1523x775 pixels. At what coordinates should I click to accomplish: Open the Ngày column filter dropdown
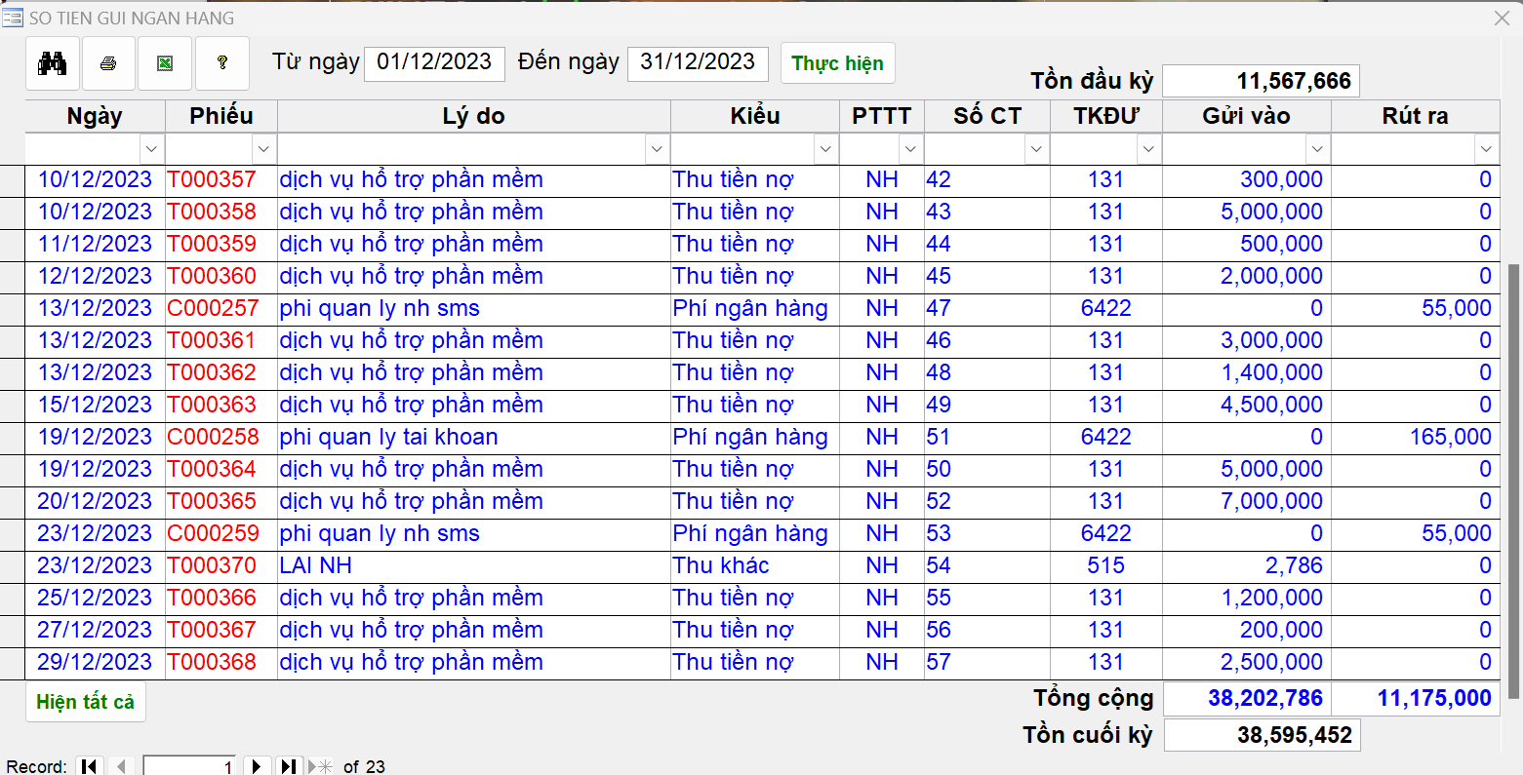[151, 149]
